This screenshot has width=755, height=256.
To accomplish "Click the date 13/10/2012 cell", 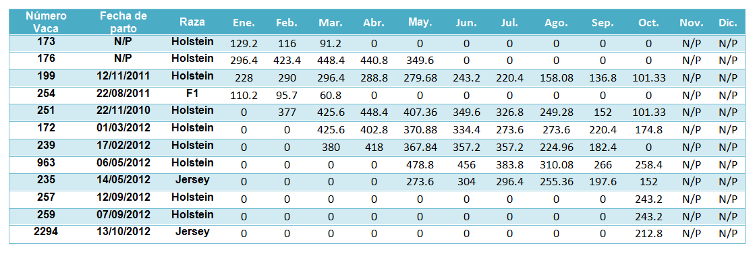I will (x=123, y=232).
